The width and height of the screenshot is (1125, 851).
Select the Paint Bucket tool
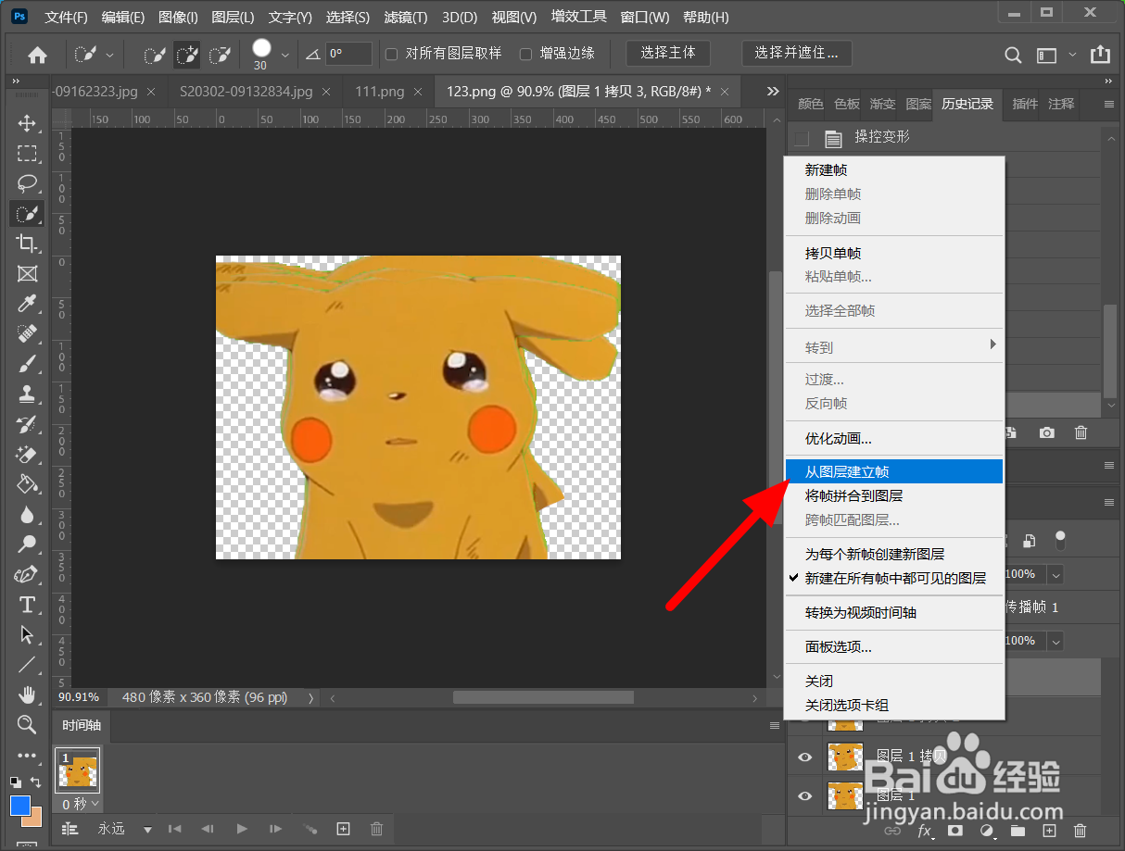click(27, 483)
